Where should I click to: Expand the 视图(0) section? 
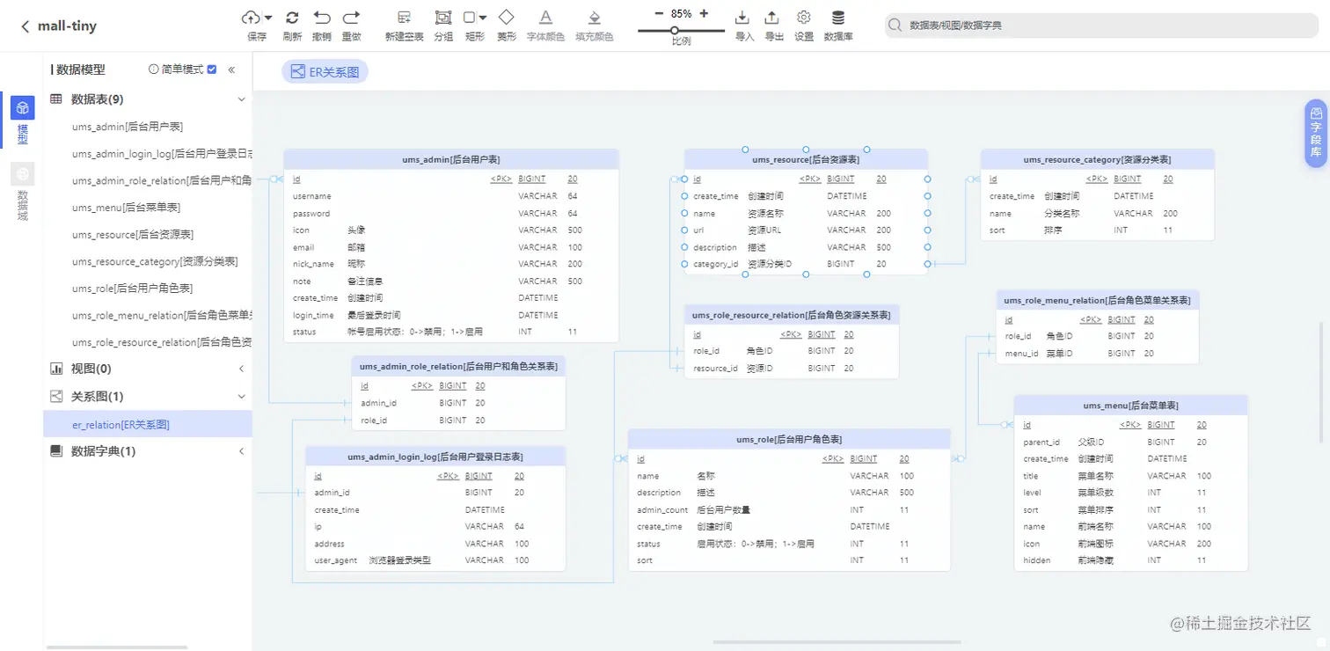[x=242, y=369]
